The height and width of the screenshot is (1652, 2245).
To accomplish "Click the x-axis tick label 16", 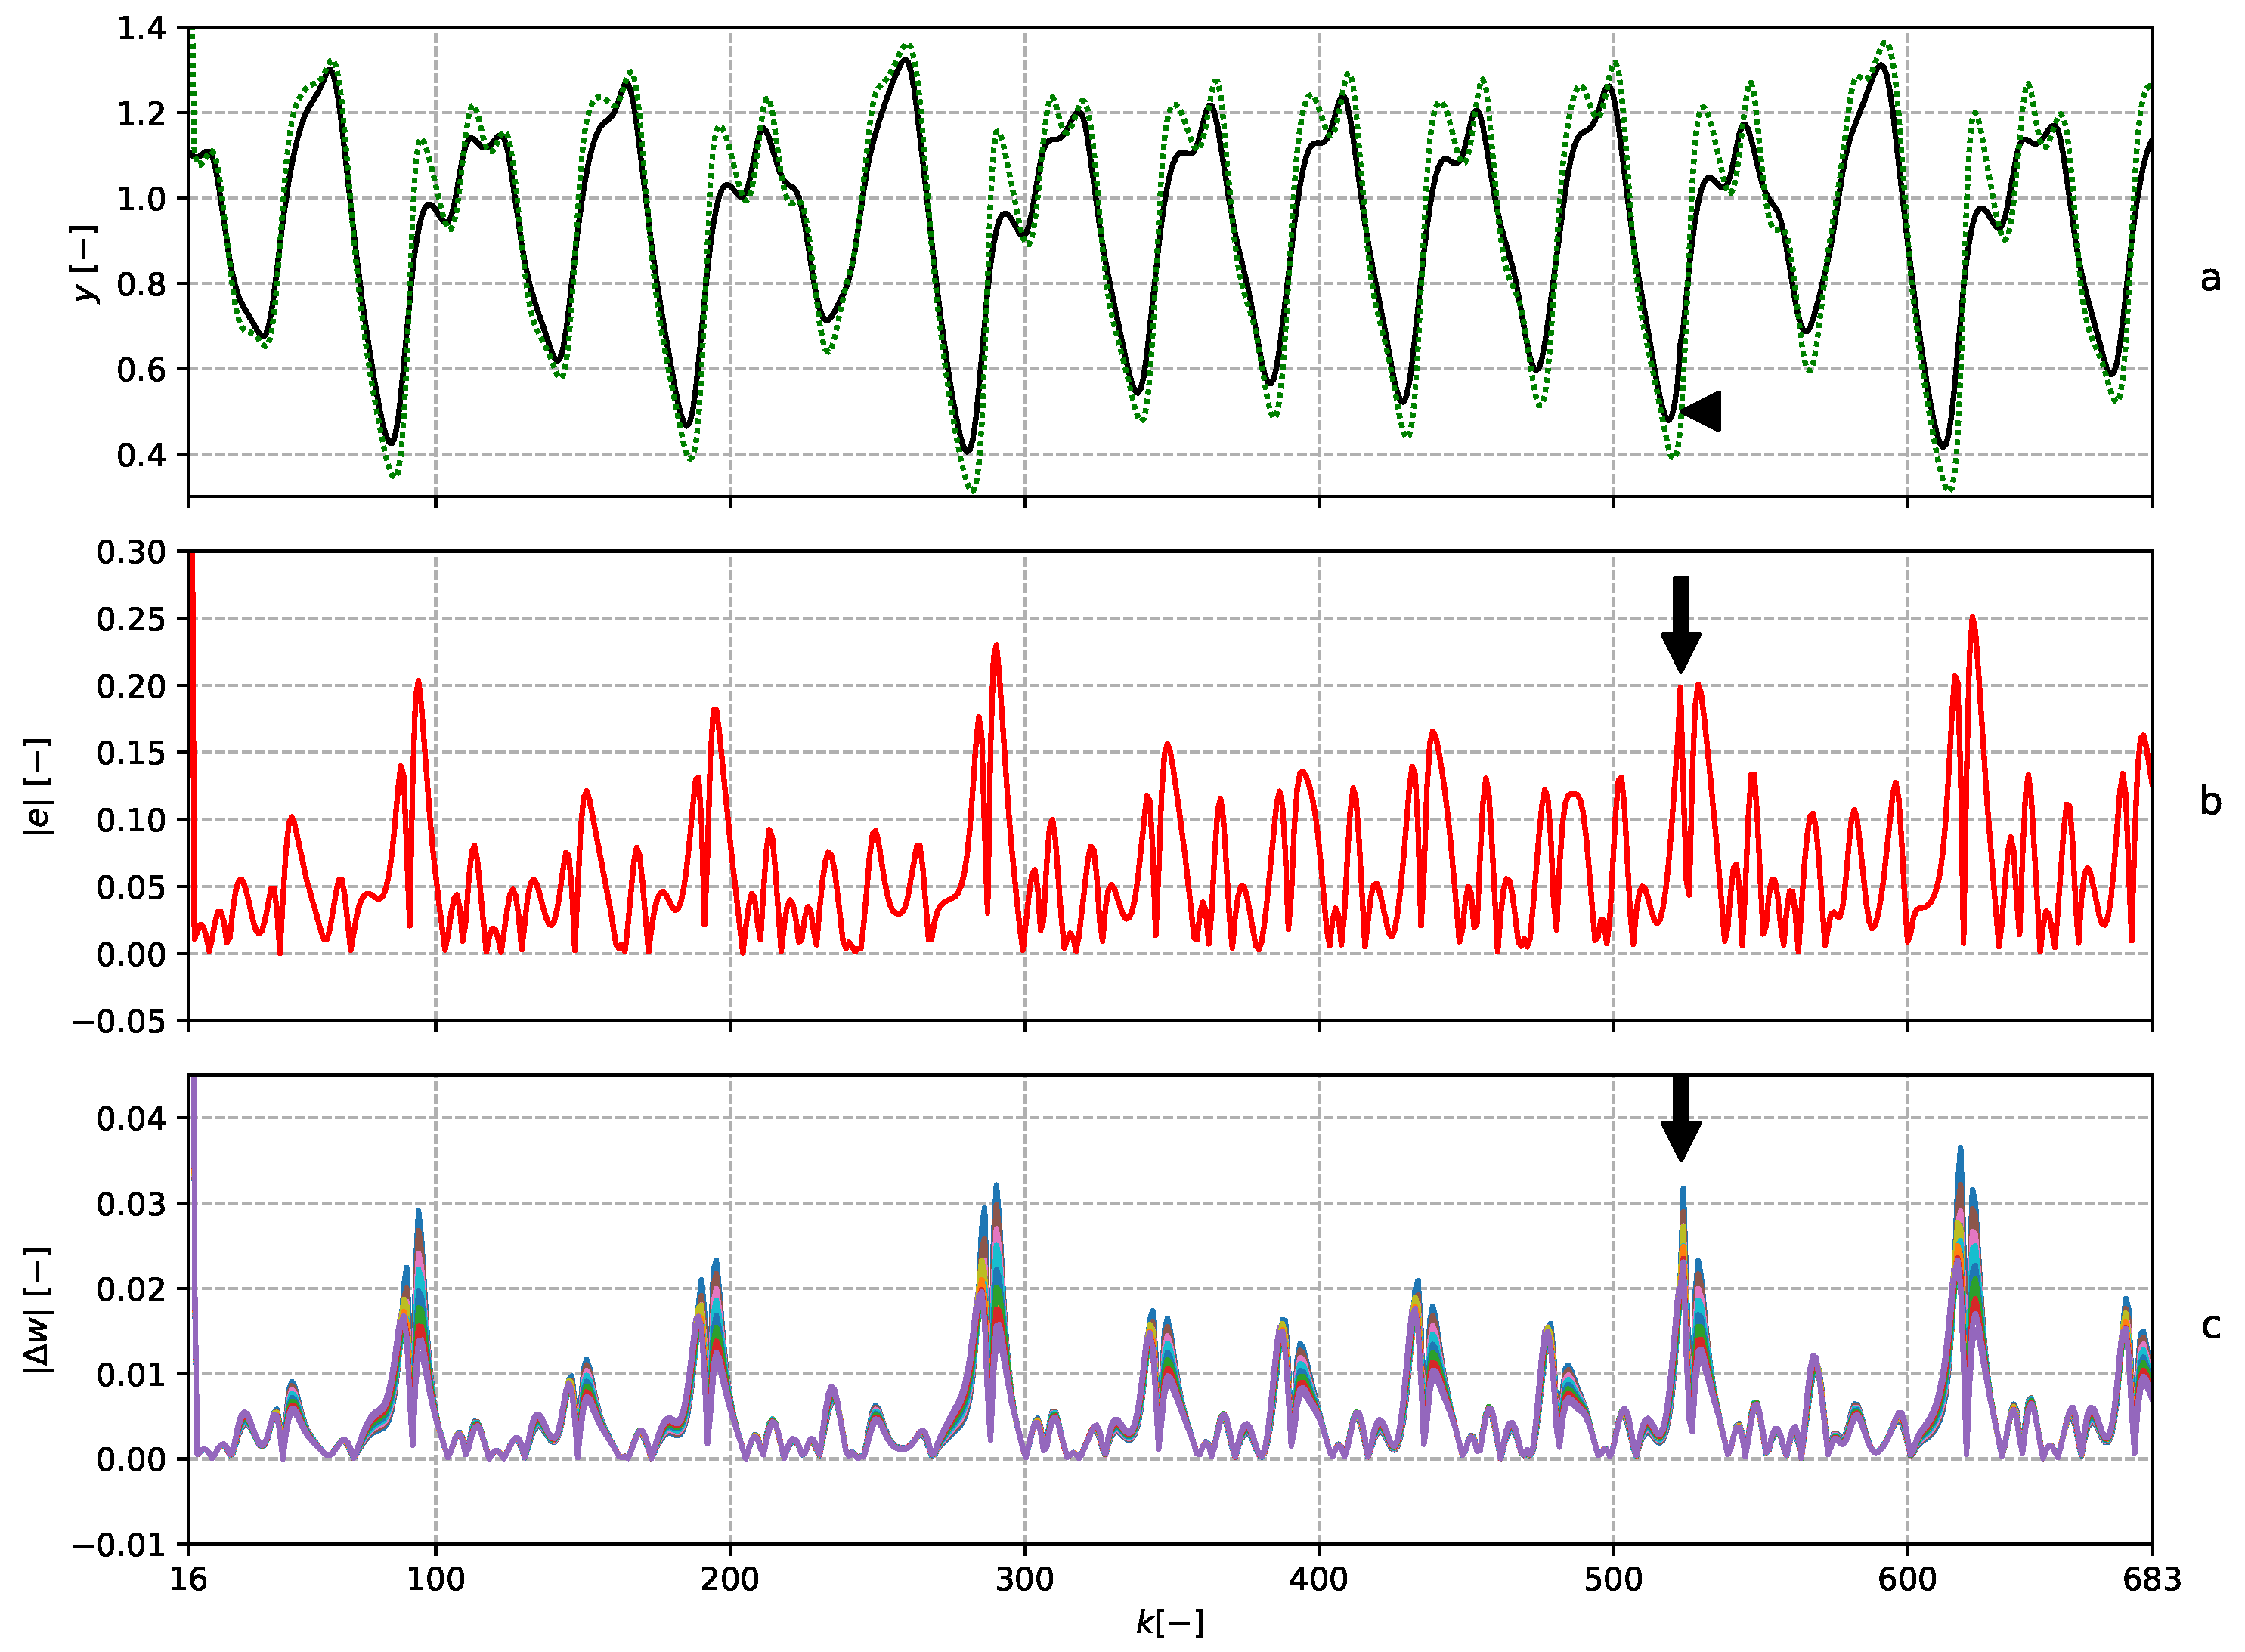I will coord(188,1580).
